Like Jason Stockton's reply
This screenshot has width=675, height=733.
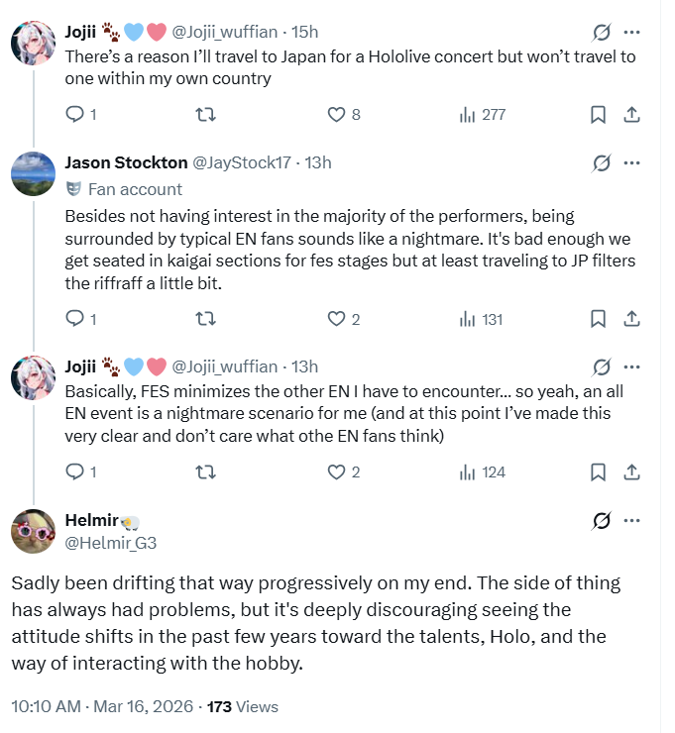click(x=336, y=319)
